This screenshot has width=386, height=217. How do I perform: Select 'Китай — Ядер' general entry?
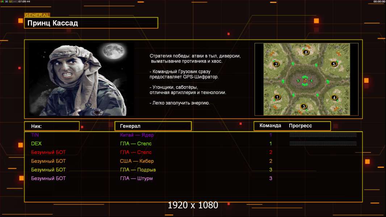click(x=137, y=135)
